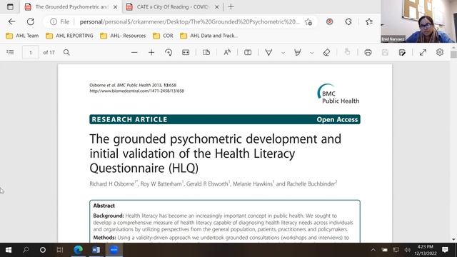Select the Highlight tool
This screenshot has width=457, height=257.
pos(298,52)
